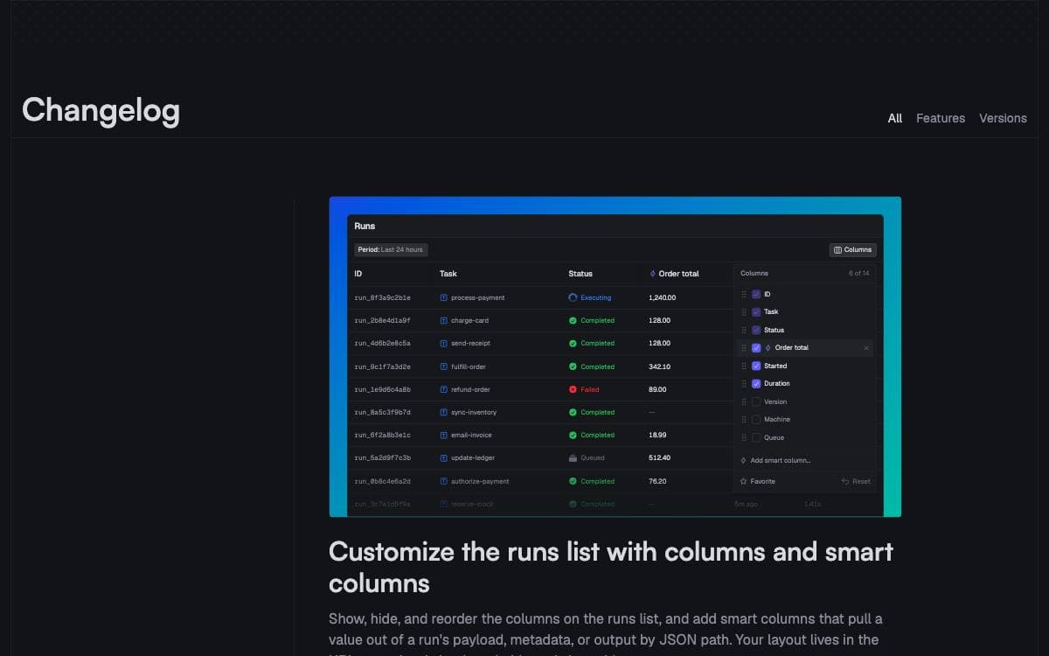Select run ID run_1e9d6c4a8b

[x=382, y=389]
